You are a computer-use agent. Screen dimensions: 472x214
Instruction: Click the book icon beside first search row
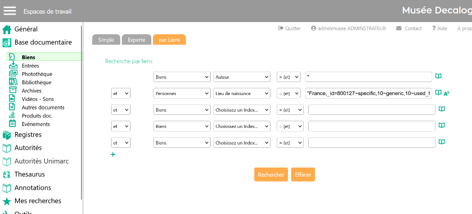(x=438, y=76)
